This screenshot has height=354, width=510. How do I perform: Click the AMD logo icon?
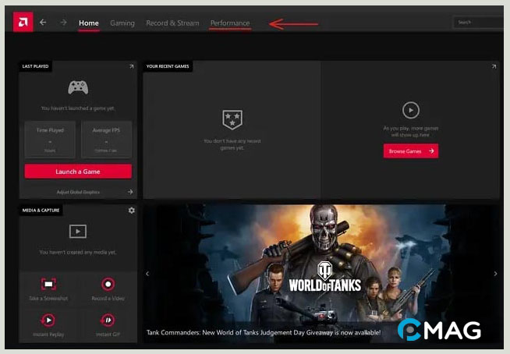23,23
